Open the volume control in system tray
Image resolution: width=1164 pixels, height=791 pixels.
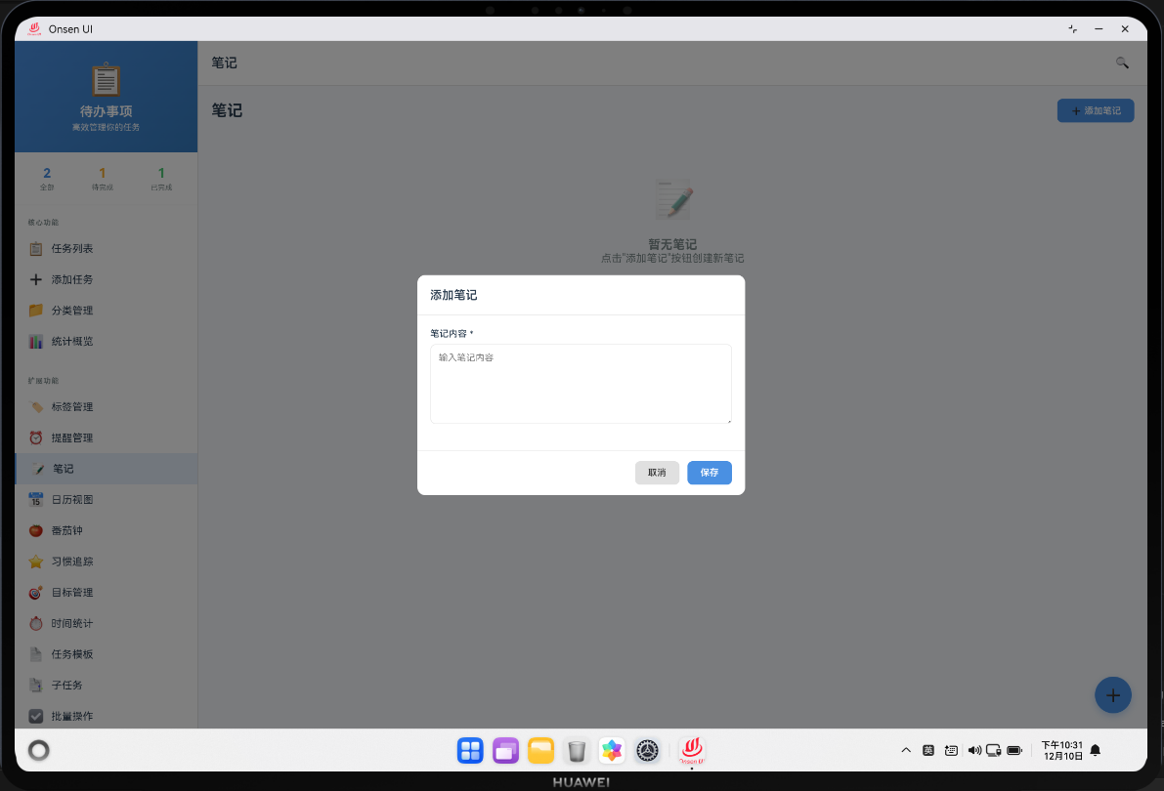pos(974,750)
